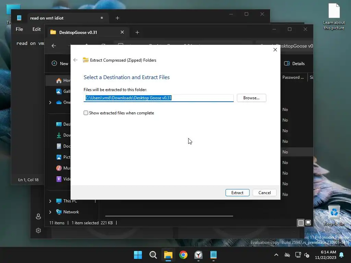Click the taskbar clock showing 6:14 AM

pos(326,255)
